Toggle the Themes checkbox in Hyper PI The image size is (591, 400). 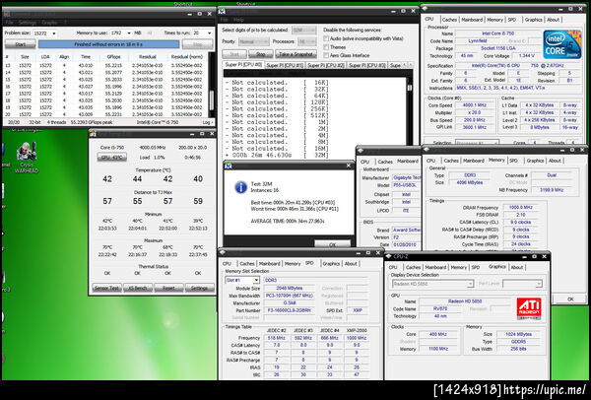click(326, 47)
